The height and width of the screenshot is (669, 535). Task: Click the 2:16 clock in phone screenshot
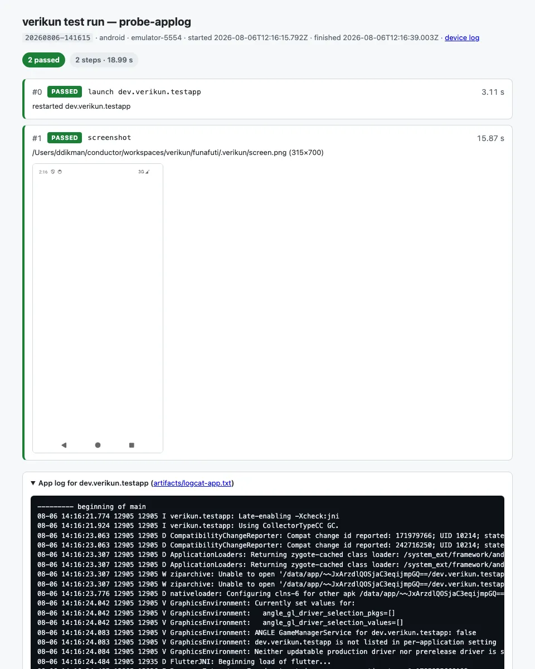43,172
